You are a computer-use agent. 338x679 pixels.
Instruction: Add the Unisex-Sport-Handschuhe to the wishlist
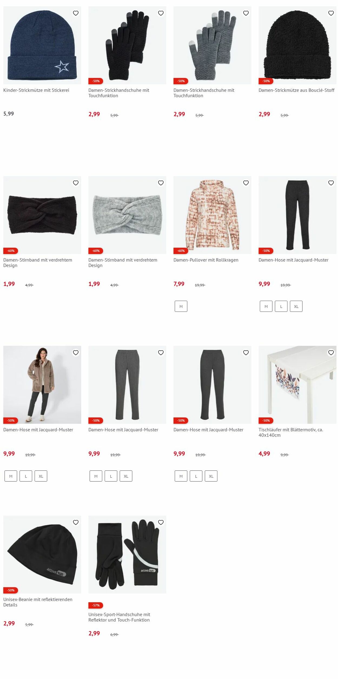161,522
